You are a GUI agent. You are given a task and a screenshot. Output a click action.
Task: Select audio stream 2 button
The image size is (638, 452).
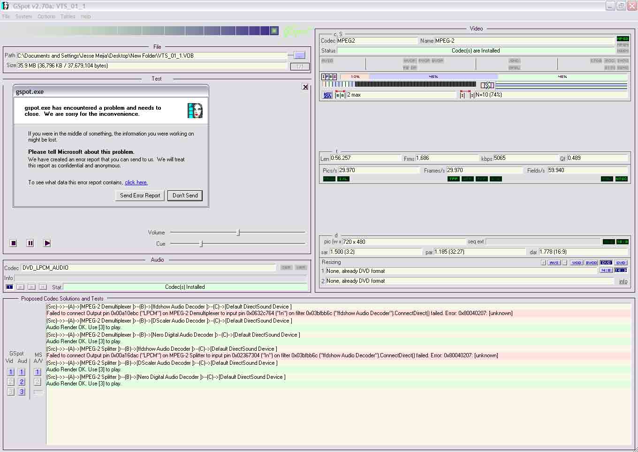click(x=20, y=287)
